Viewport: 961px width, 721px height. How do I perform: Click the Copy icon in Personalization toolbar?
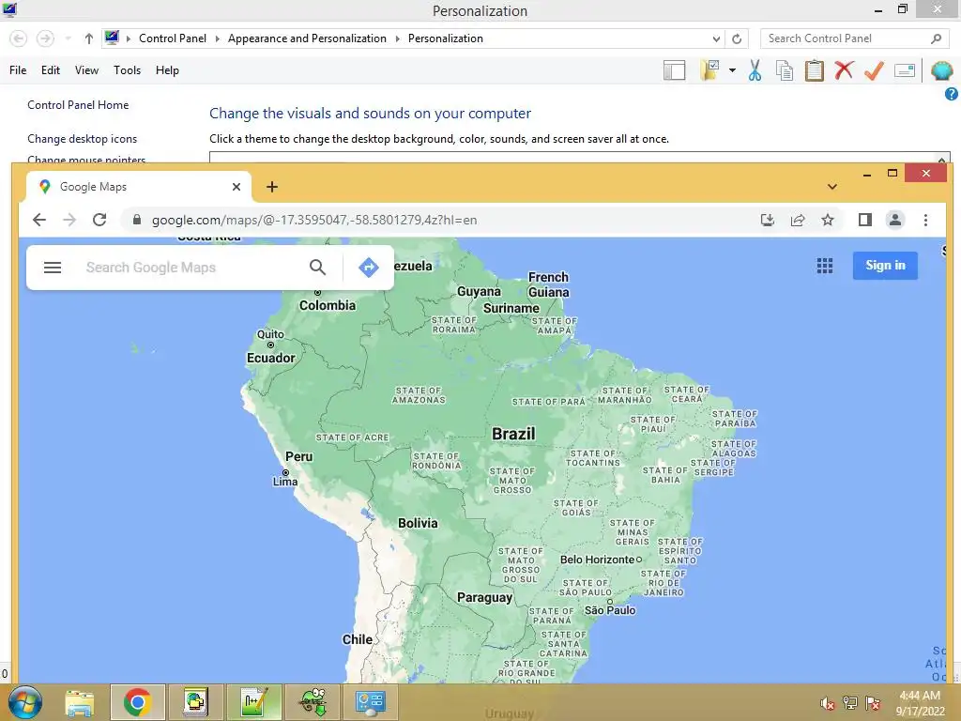point(785,70)
